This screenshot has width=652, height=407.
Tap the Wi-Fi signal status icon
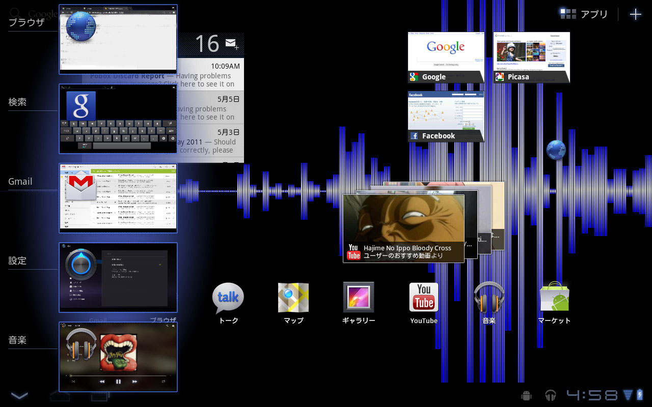point(628,395)
